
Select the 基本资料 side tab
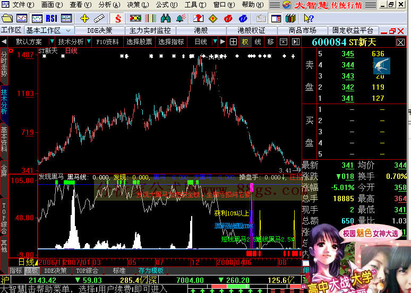pos(4,140)
